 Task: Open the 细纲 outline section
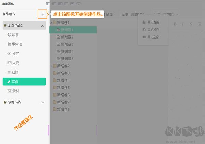click(13, 72)
